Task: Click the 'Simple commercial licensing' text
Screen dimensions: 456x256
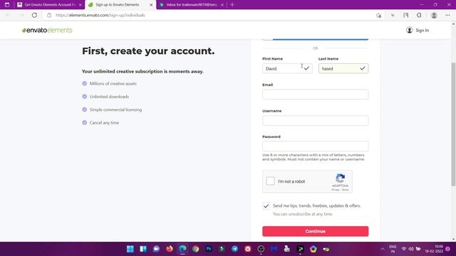Action: [x=115, y=110]
